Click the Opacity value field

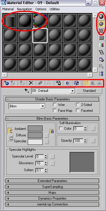click(79, 141)
